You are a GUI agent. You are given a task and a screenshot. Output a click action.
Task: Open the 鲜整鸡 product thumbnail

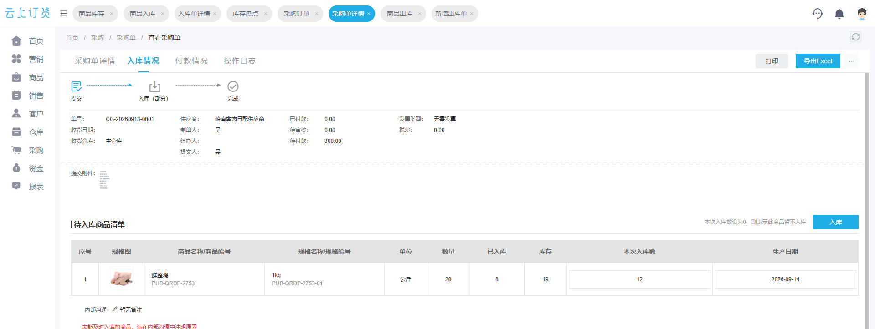[x=122, y=278]
